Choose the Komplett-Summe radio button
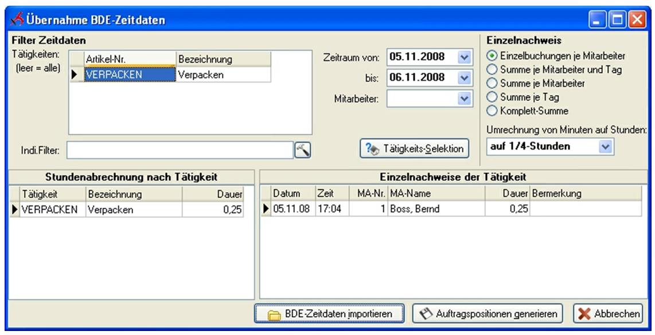This screenshot has width=655, height=335. [492, 111]
